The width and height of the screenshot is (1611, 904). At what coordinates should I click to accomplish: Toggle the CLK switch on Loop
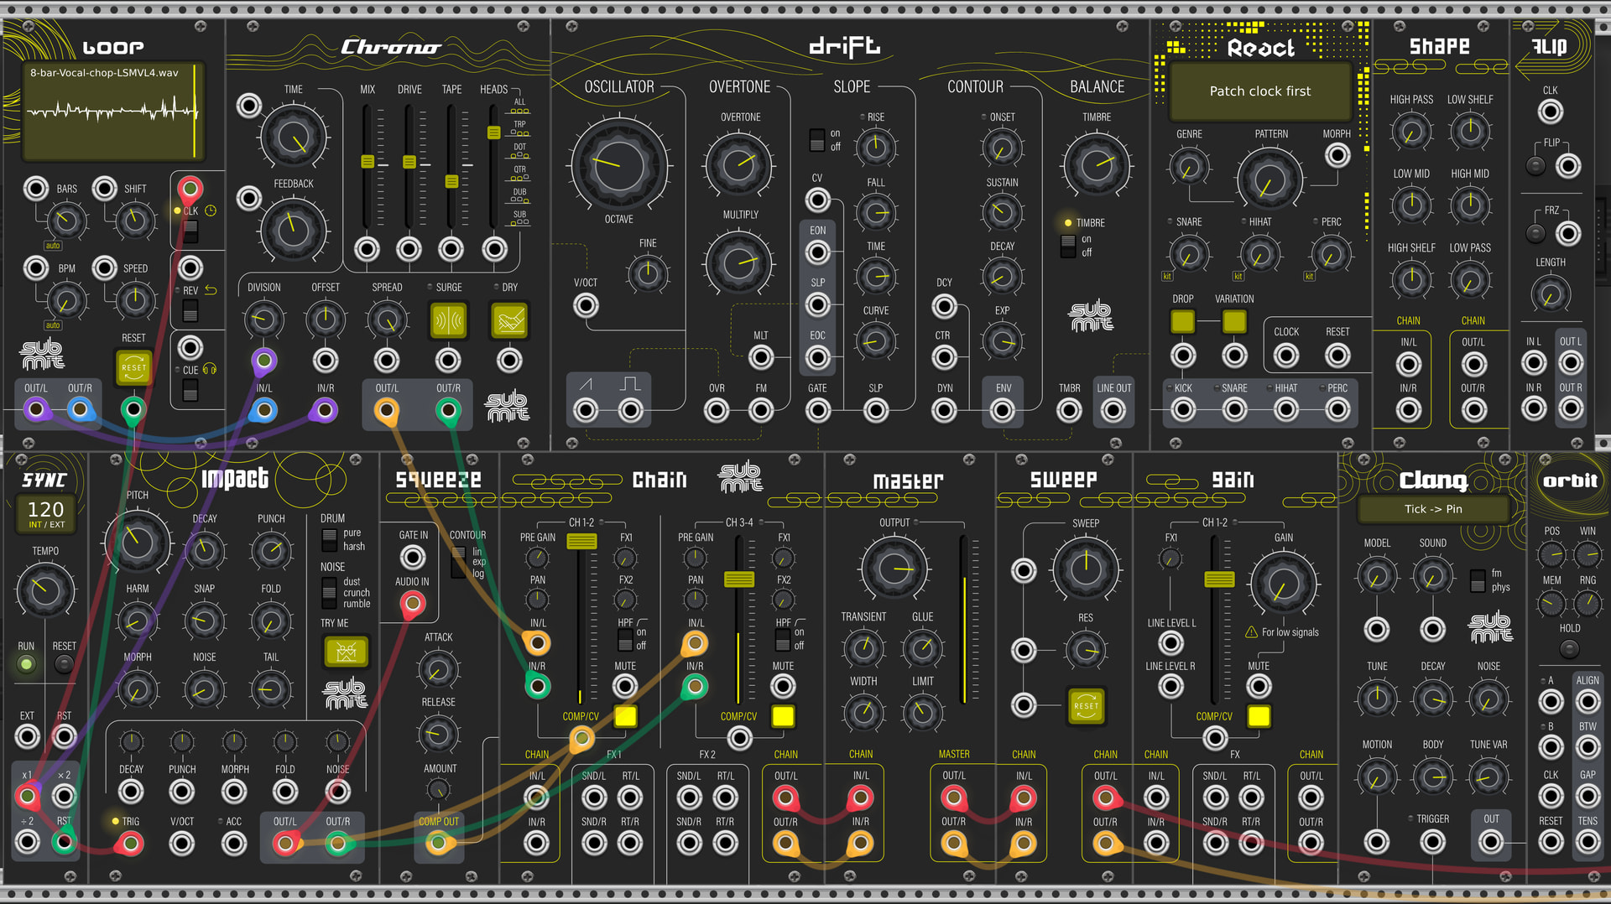tap(190, 231)
